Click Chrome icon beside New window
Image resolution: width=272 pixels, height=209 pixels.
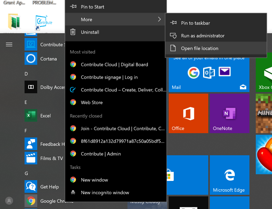tap(73, 180)
